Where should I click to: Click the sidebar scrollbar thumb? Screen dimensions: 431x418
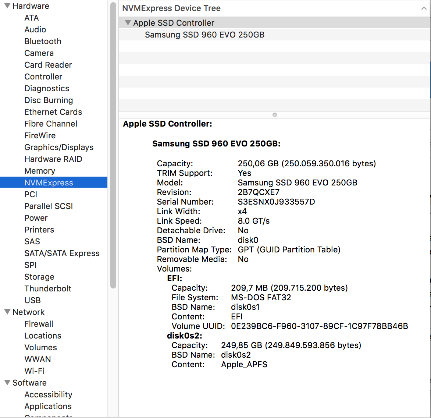tap(113, 147)
